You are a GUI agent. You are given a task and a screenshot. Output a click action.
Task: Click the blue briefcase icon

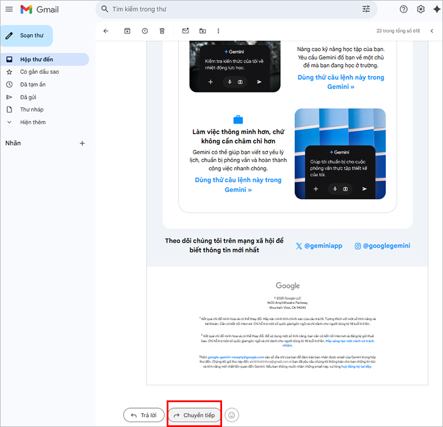click(238, 119)
